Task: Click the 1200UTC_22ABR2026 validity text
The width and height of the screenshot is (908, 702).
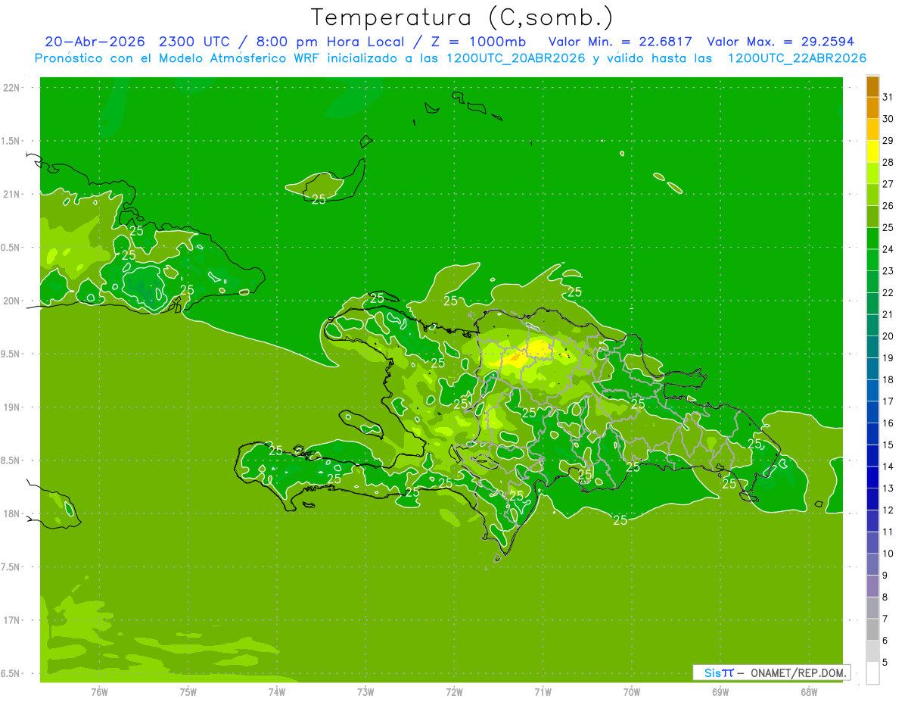Action: tap(797, 58)
